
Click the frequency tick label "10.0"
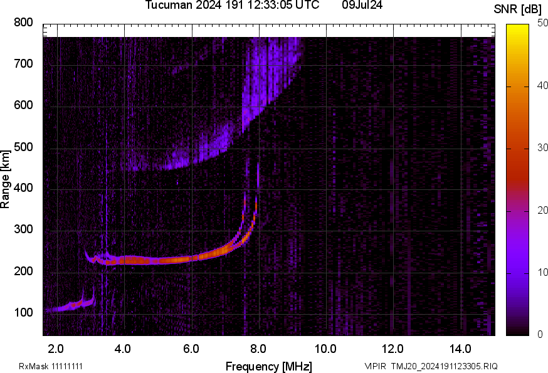pos(325,349)
